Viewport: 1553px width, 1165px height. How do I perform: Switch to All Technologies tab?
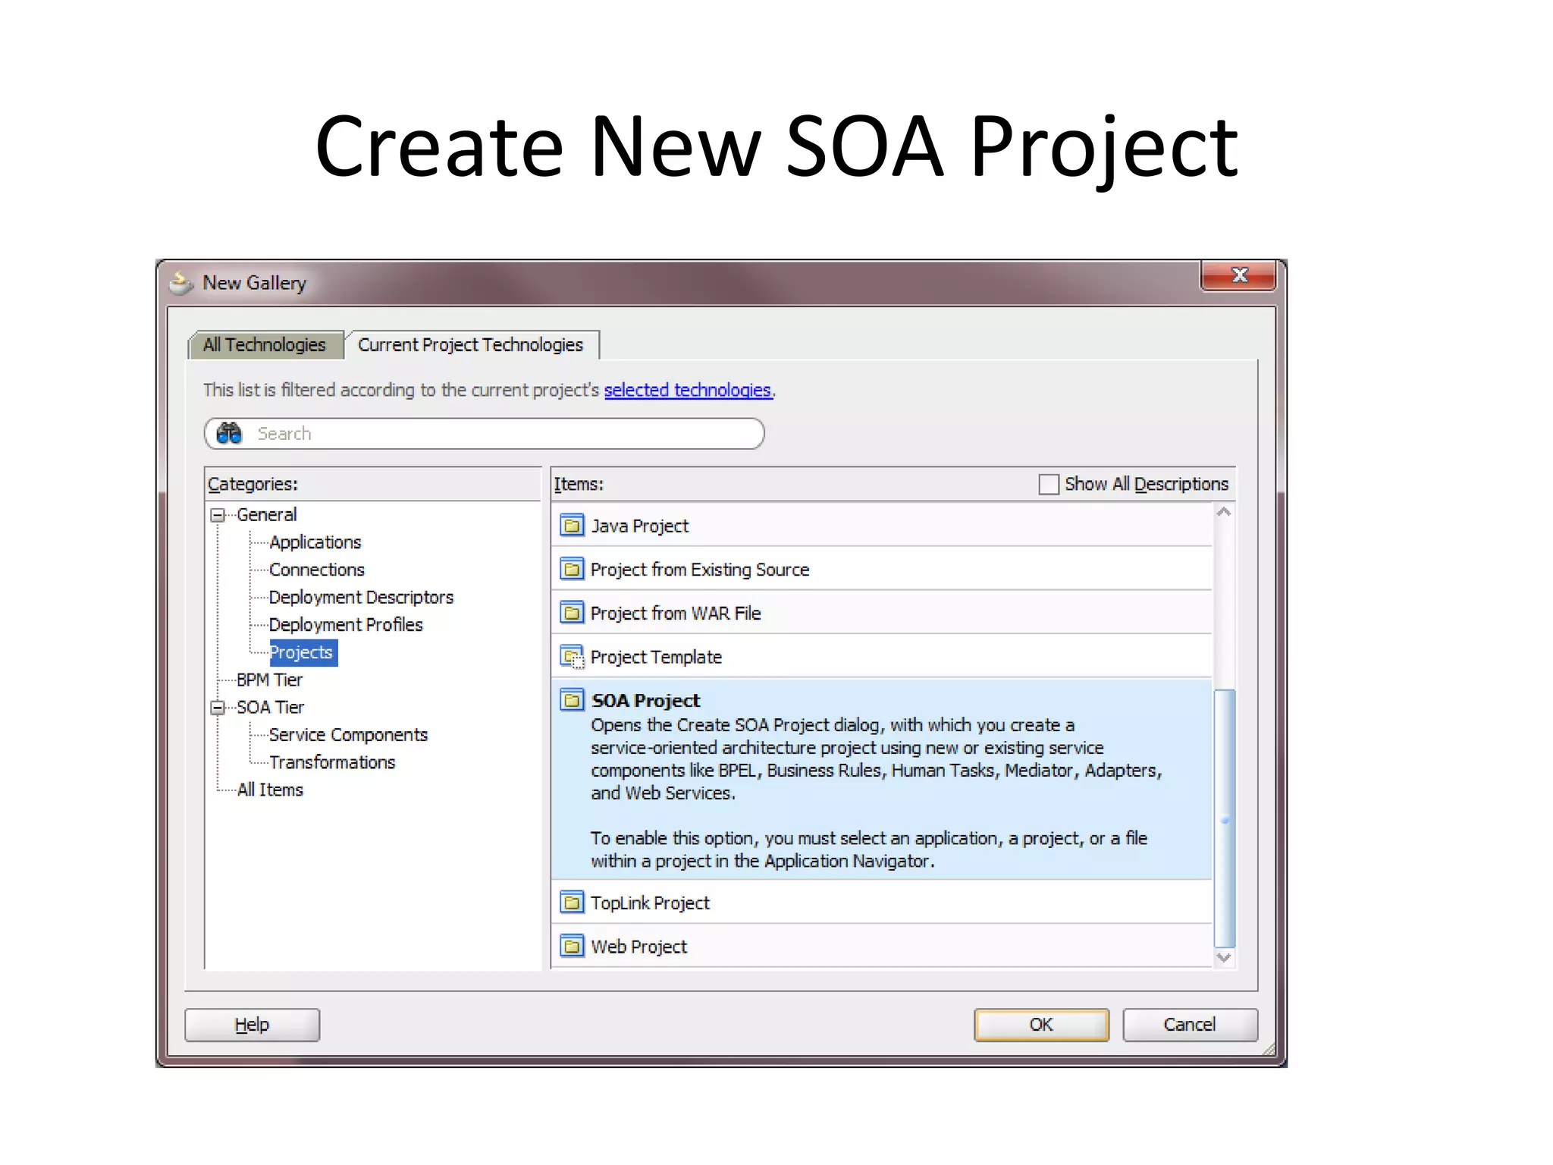[x=264, y=345]
